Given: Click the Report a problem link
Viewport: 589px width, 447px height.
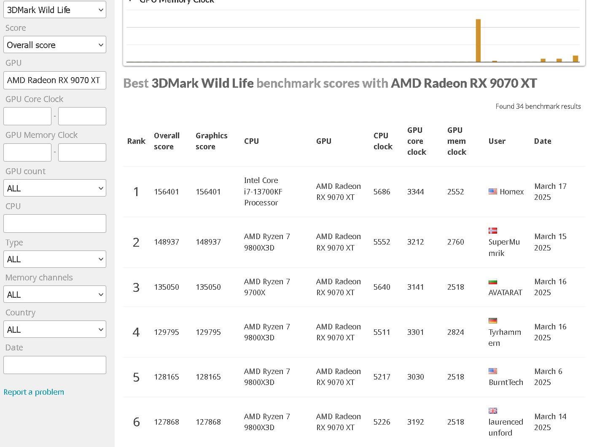Looking at the screenshot, I should click(34, 392).
